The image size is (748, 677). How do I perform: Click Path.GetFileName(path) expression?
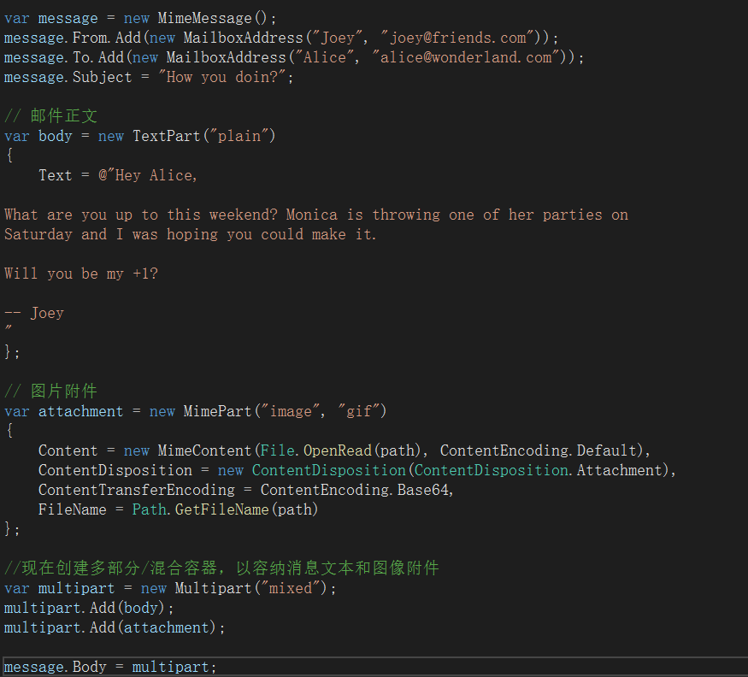tap(225, 509)
